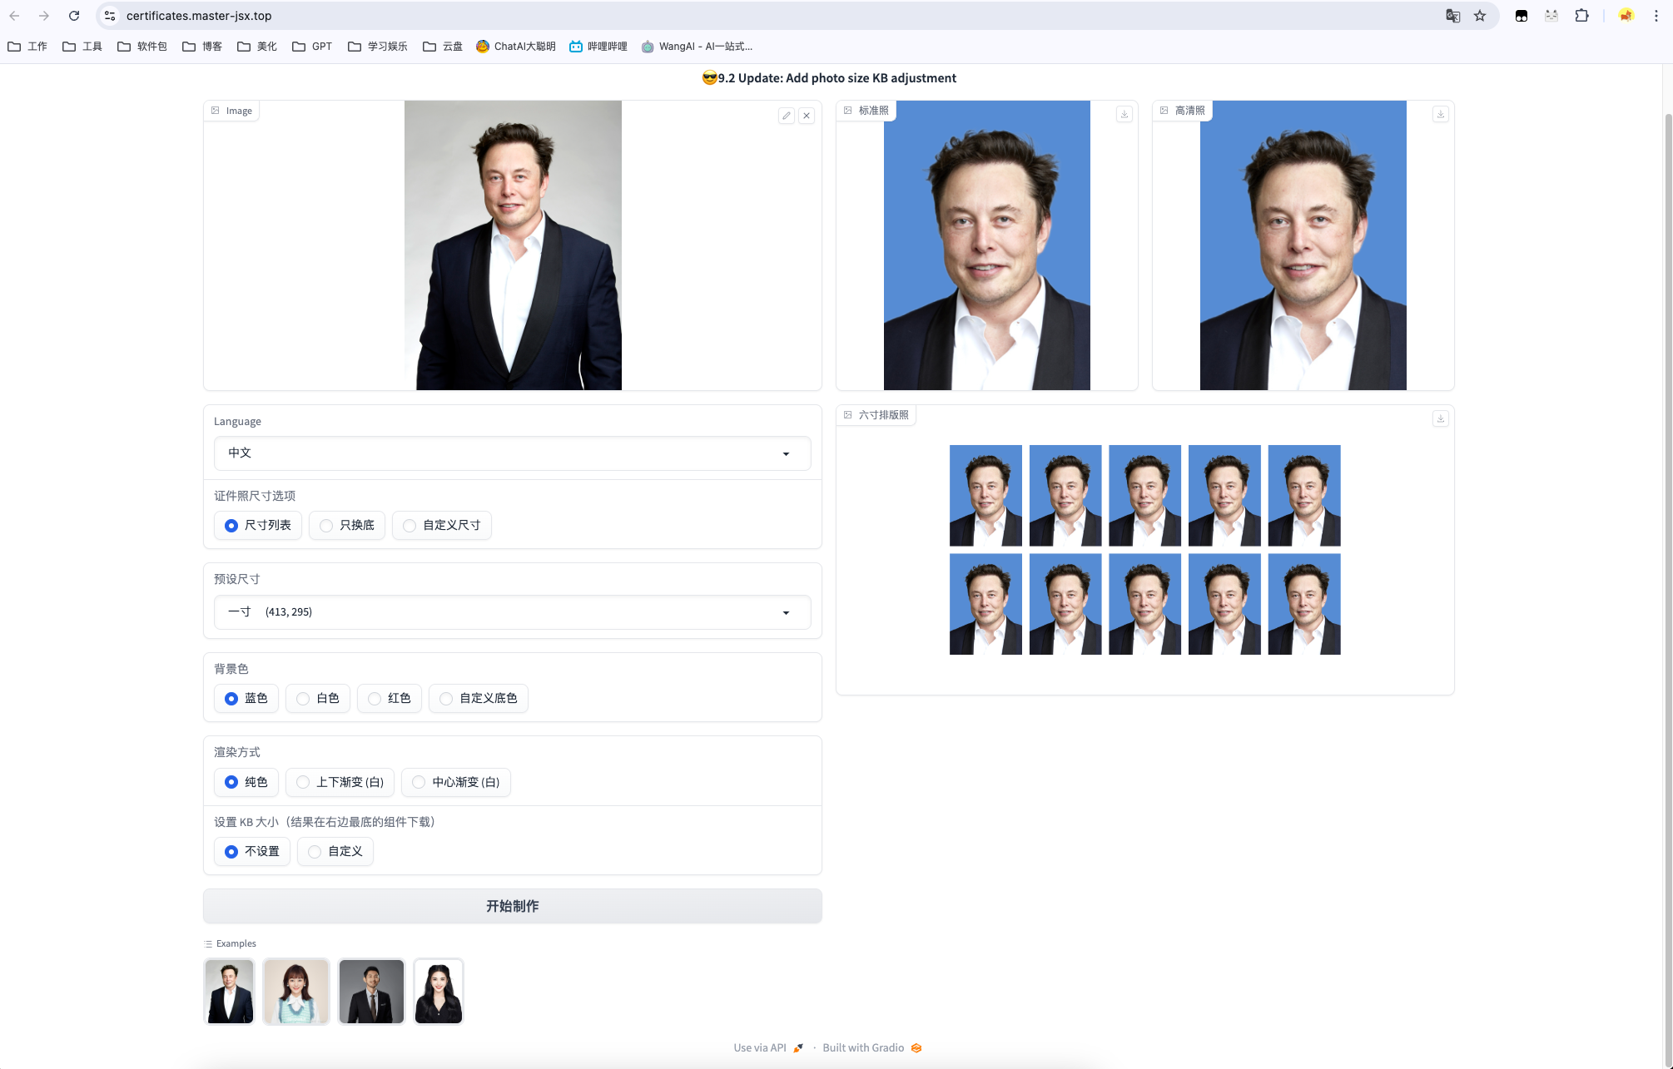Remove the uploaded image with X icon
1673x1069 pixels.
coord(807,116)
